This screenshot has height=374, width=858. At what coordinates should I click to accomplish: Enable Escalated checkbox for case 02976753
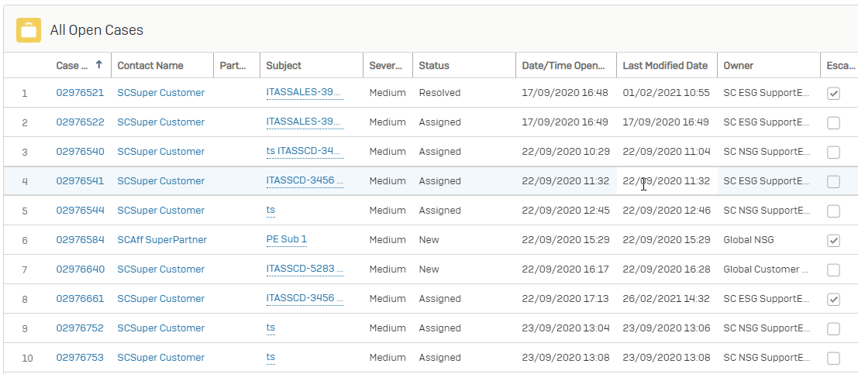tap(833, 358)
